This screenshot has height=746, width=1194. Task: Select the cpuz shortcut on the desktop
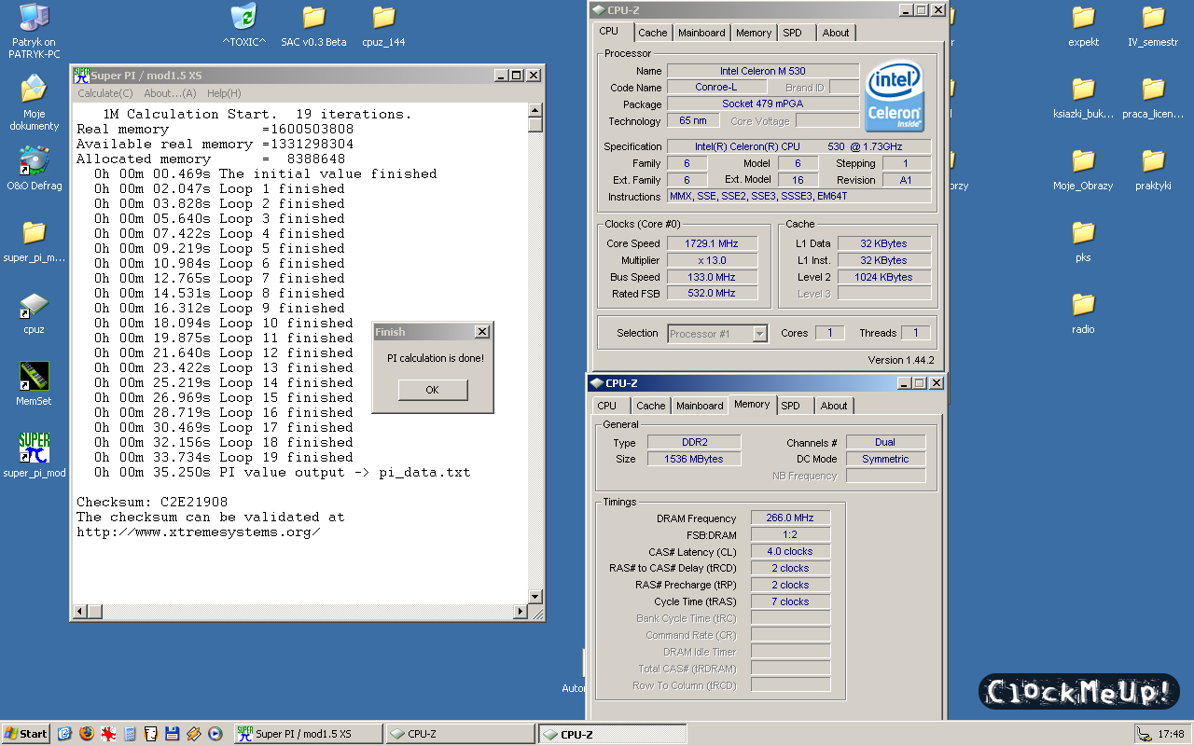click(35, 312)
